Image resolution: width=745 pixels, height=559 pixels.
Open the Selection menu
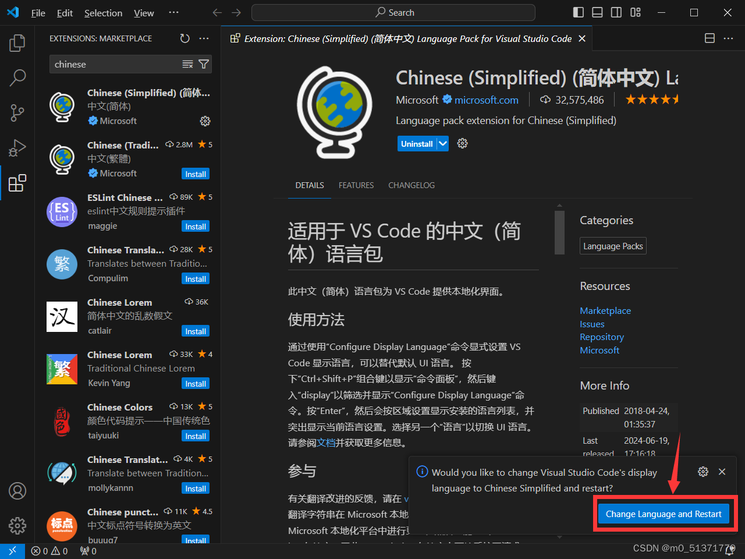103,13
